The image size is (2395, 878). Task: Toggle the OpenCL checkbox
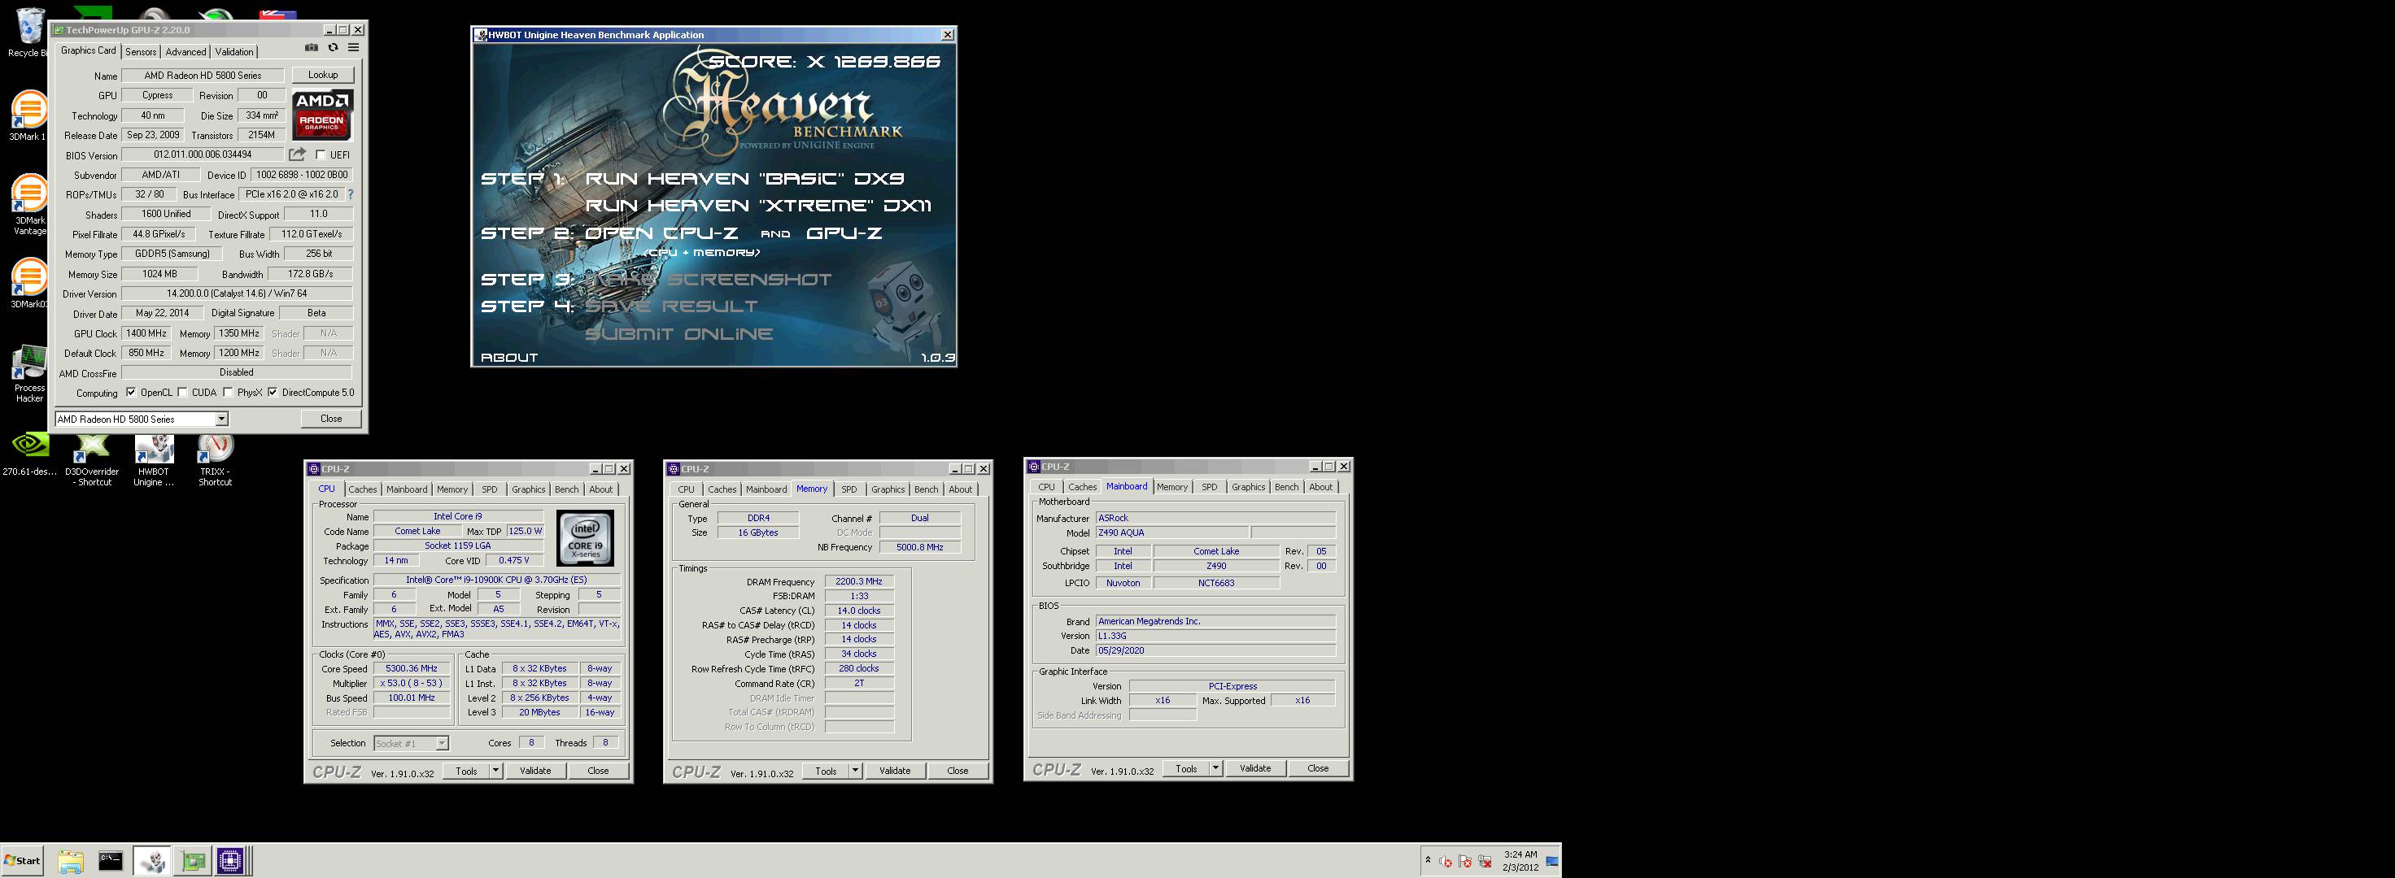pyautogui.click(x=131, y=392)
